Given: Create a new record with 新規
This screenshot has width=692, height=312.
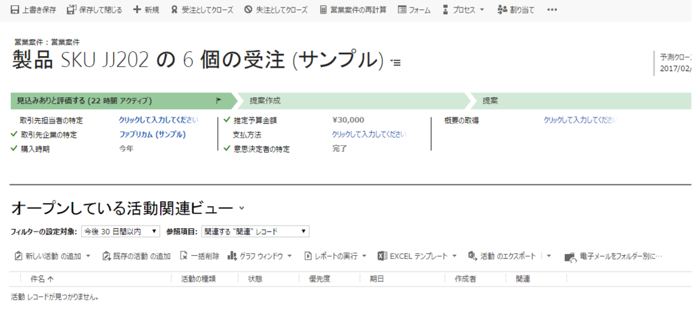Looking at the screenshot, I should click(x=146, y=9).
